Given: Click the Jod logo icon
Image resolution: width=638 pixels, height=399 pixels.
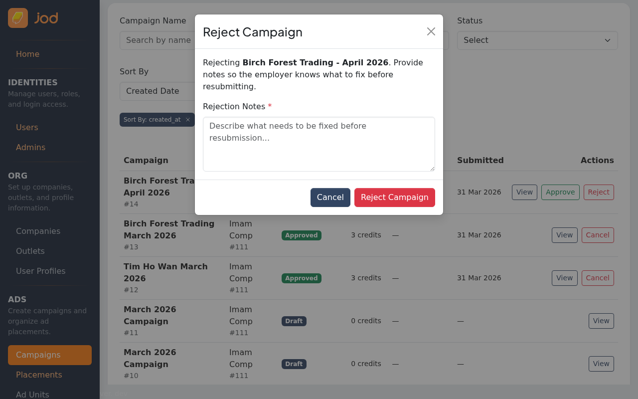Looking at the screenshot, I should pyautogui.click(x=17, y=17).
